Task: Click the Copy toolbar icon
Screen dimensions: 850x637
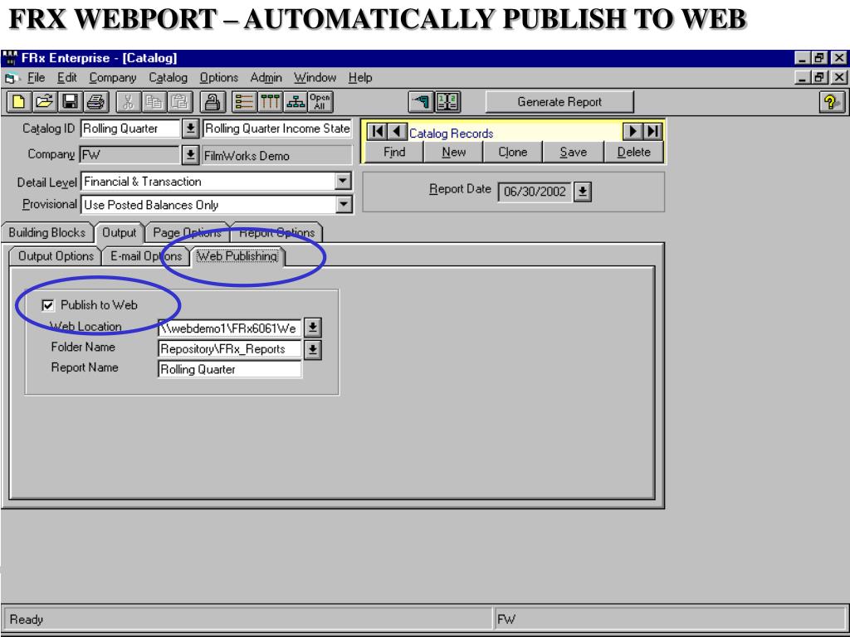Action: click(x=154, y=102)
